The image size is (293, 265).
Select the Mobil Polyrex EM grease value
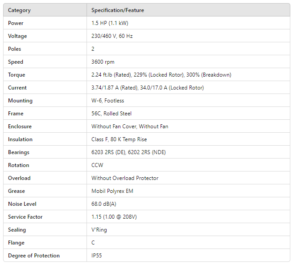[112, 191]
